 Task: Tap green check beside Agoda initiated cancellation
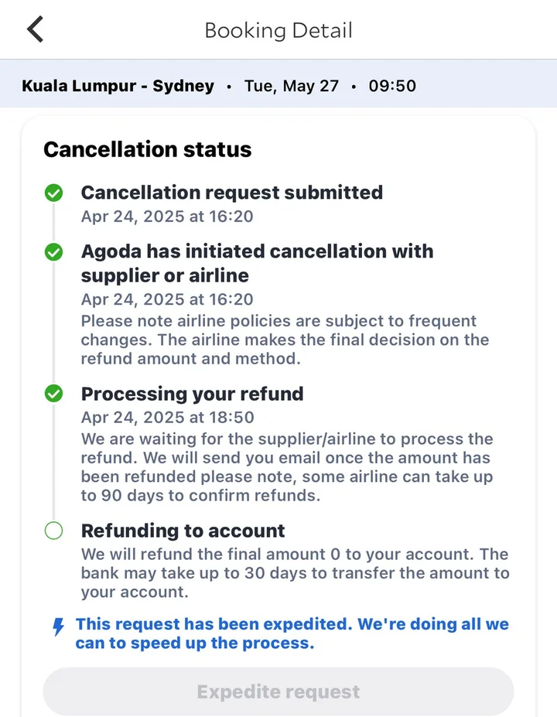(x=53, y=252)
